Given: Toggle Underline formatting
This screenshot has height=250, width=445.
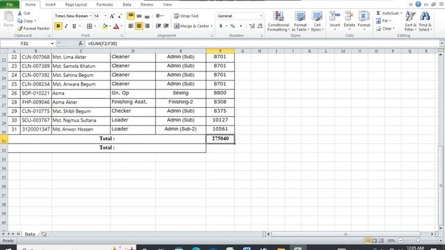Looking at the screenshot, I should [x=74, y=26].
